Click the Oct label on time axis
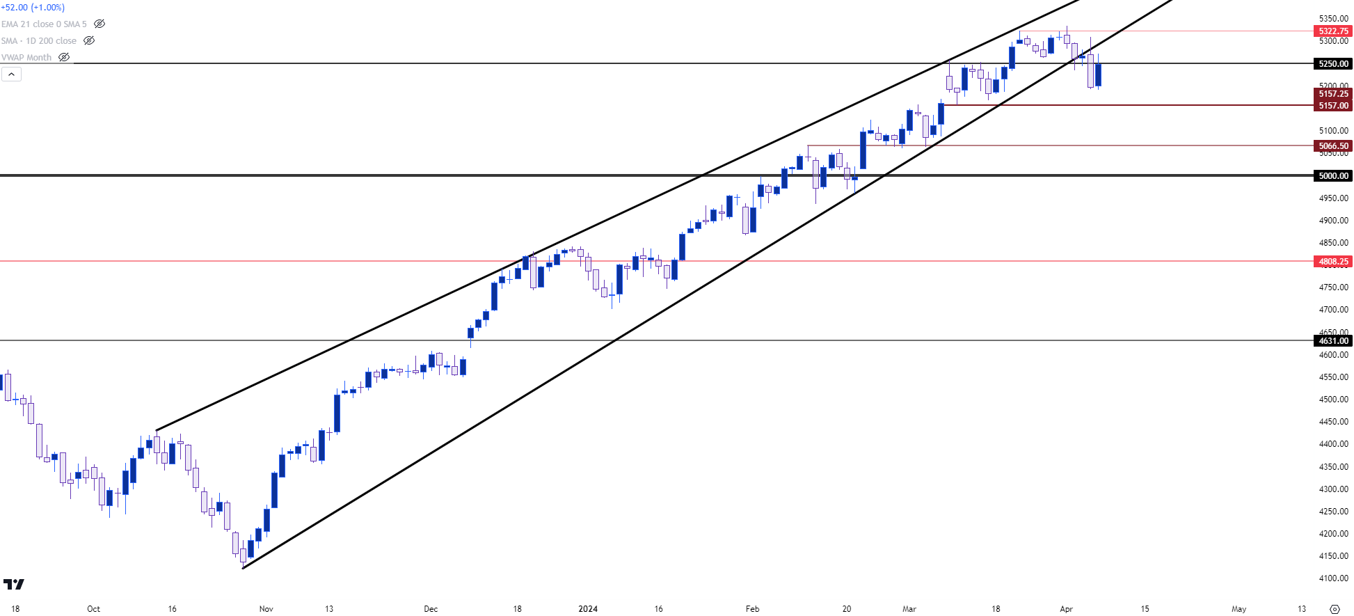The image size is (1354, 616). tap(93, 609)
